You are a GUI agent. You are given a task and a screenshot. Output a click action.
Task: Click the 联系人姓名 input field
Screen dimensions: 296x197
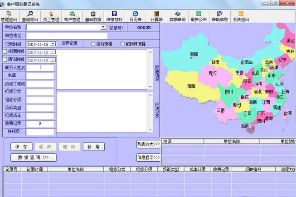[x=40, y=68]
